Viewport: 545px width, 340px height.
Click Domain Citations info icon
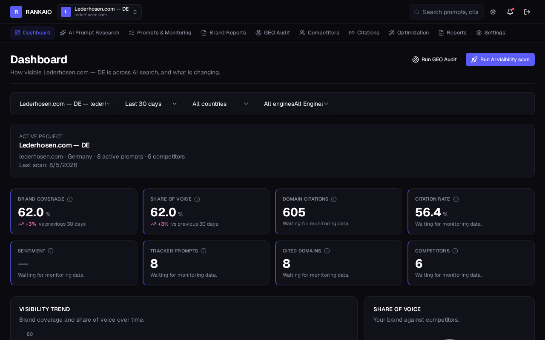(x=334, y=199)
